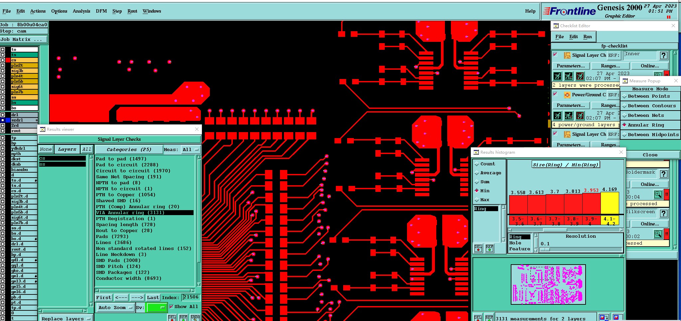Viewport: 681px width, 321px height.
Task: Click the histogram export icon with the arrow
Action: [604, 317]
